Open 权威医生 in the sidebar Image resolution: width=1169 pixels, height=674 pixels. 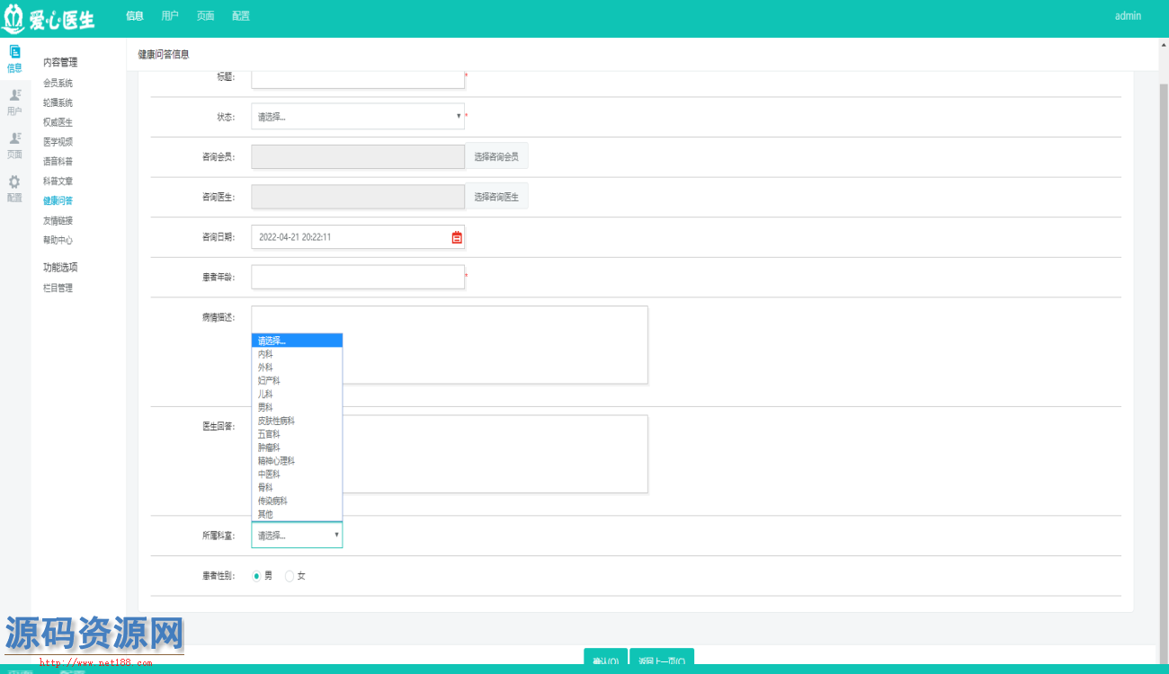click(58, 122)
